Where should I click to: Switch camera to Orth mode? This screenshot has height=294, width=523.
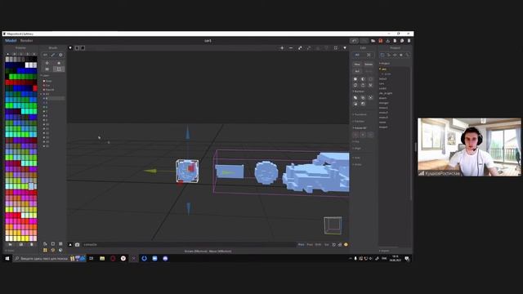pyautogui.click(x=318, y=245)
